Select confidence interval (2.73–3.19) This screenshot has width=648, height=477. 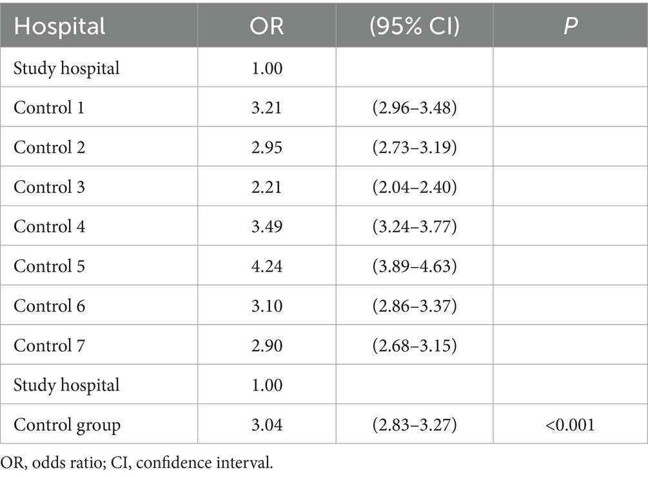pos(415,147)
